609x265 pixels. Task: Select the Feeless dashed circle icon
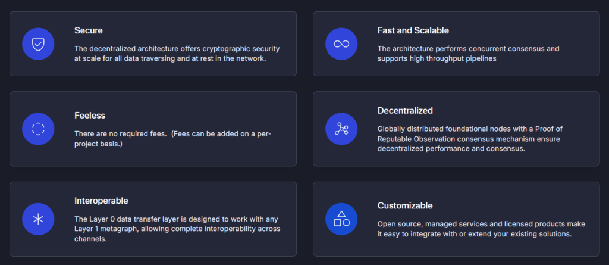tap(38, 129)
